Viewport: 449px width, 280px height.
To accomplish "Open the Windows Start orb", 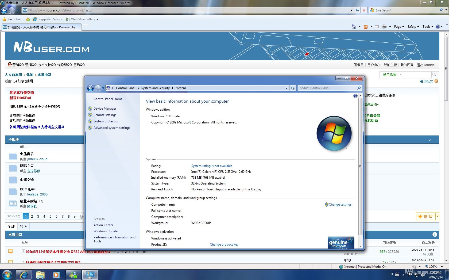I will point(7,275).
